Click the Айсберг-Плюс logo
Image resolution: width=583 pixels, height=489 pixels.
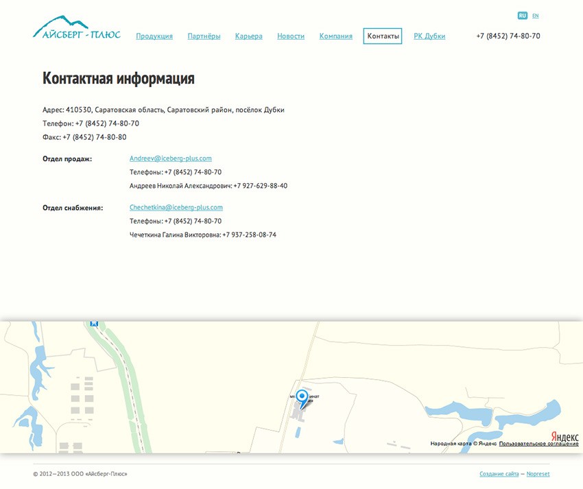point(76,29)
